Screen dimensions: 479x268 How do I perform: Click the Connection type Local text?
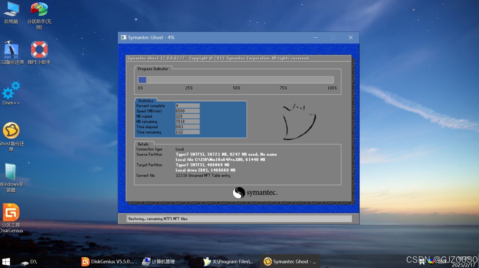(x=180, y=149)
